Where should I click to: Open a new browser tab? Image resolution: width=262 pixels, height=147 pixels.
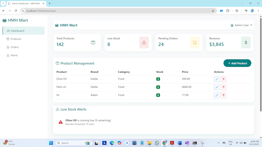click(x=50, y=3)
